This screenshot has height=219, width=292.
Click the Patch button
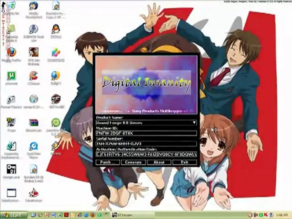coord(108,162)
